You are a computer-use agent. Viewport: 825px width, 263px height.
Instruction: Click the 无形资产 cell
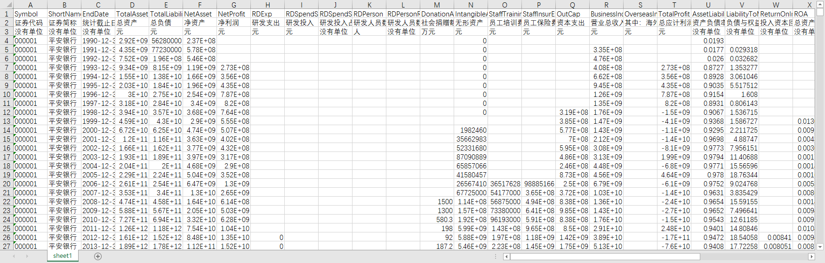click(x=471, y=23)
